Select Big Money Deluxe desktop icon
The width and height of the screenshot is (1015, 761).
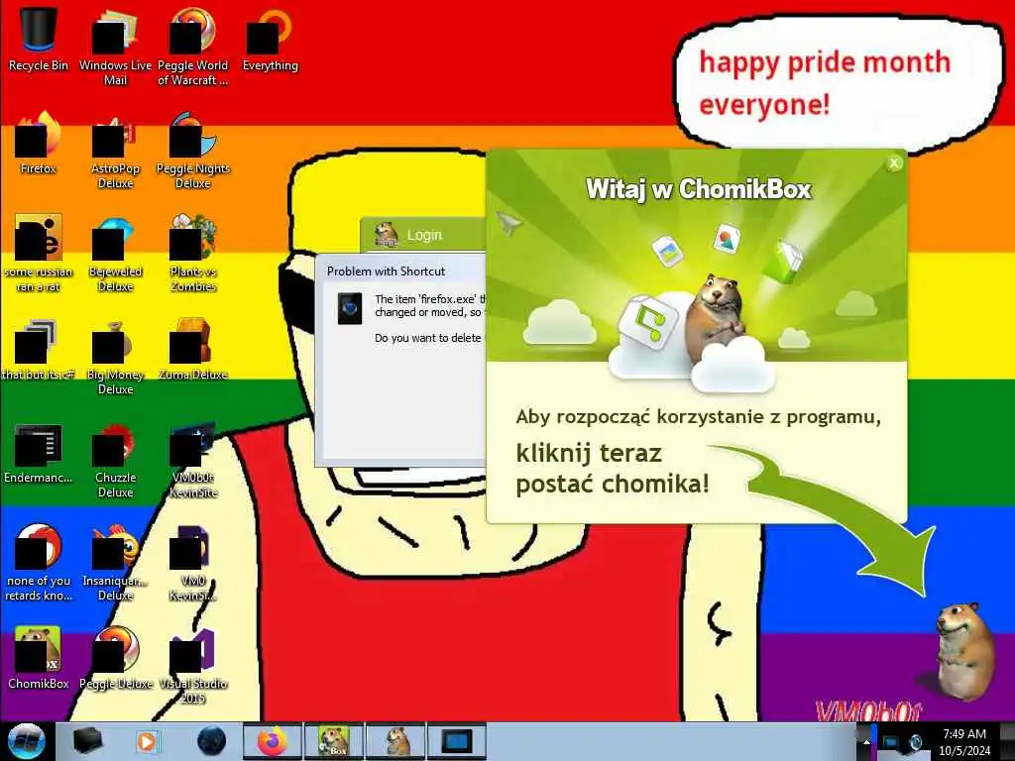pos(115,356)
